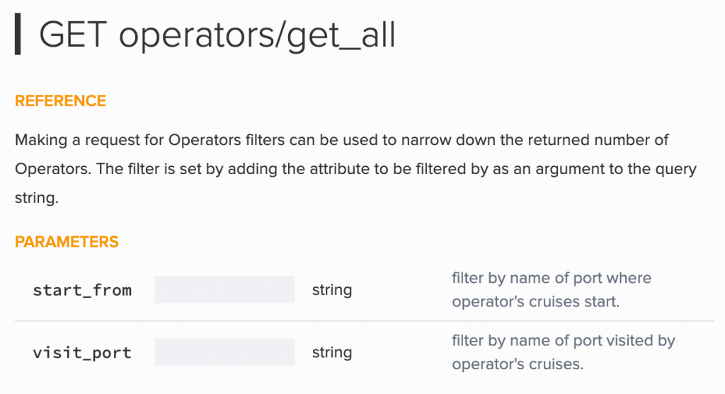
Task: Click the visit_port parameter name
Action: (x=82, y=352)
